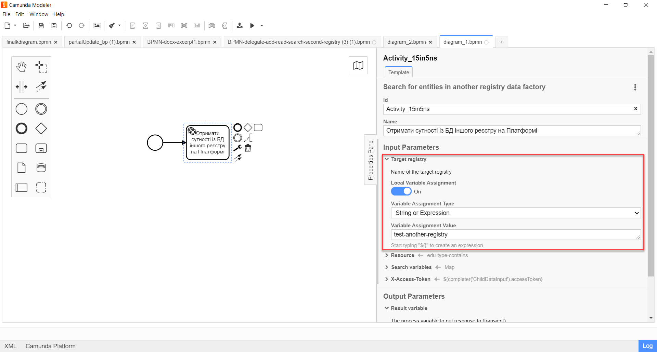Add a new diagram tab with plus
The image size is (657, 352).
[502, 42]
